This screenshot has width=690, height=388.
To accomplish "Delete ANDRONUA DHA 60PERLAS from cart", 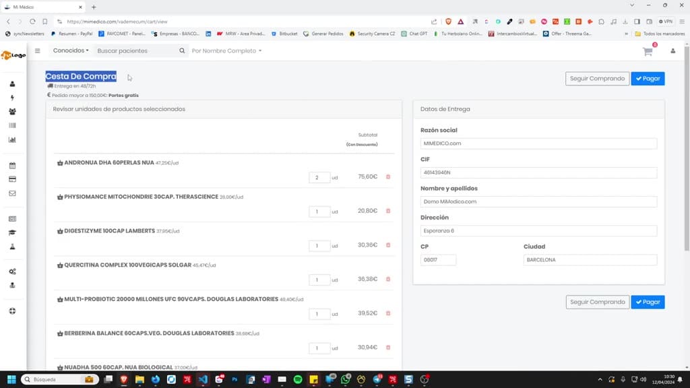I will (388, 177).
